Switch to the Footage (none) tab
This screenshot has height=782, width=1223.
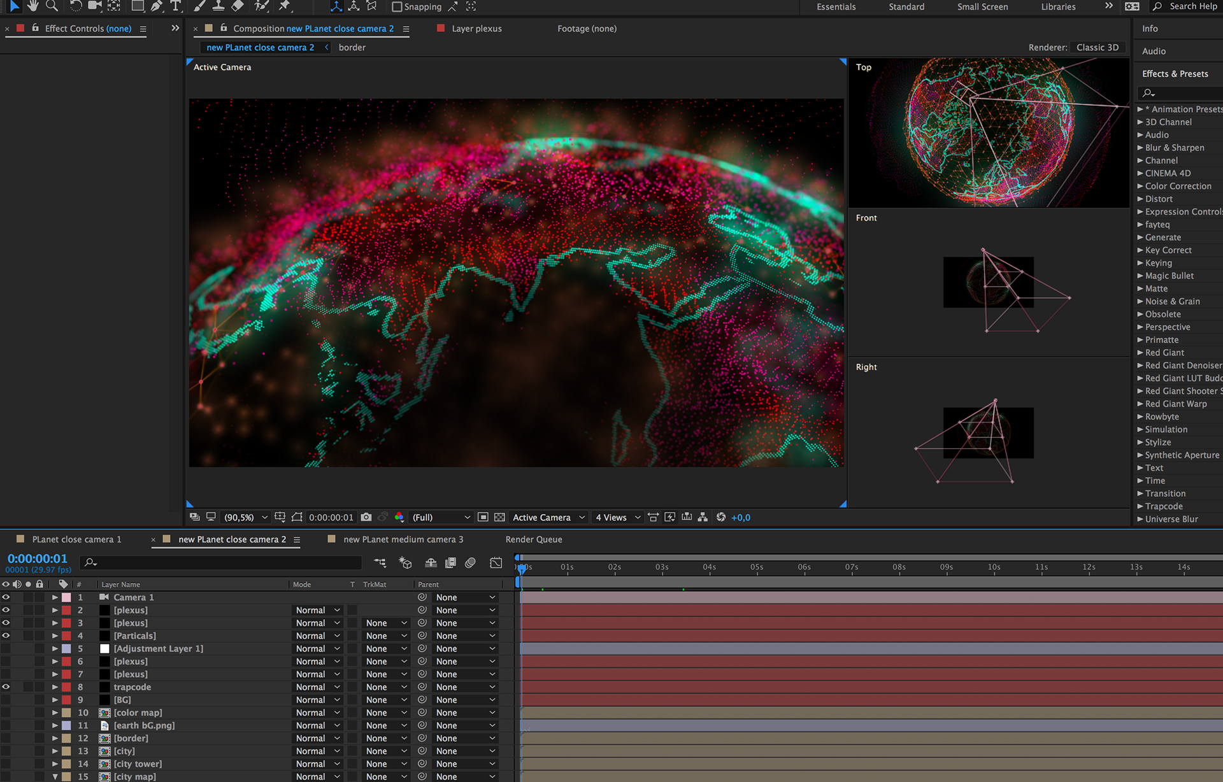pyautogui.click(x=587, y=29)
